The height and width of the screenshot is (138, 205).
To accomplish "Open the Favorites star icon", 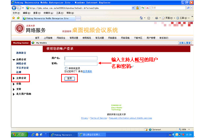I will 13,18.
